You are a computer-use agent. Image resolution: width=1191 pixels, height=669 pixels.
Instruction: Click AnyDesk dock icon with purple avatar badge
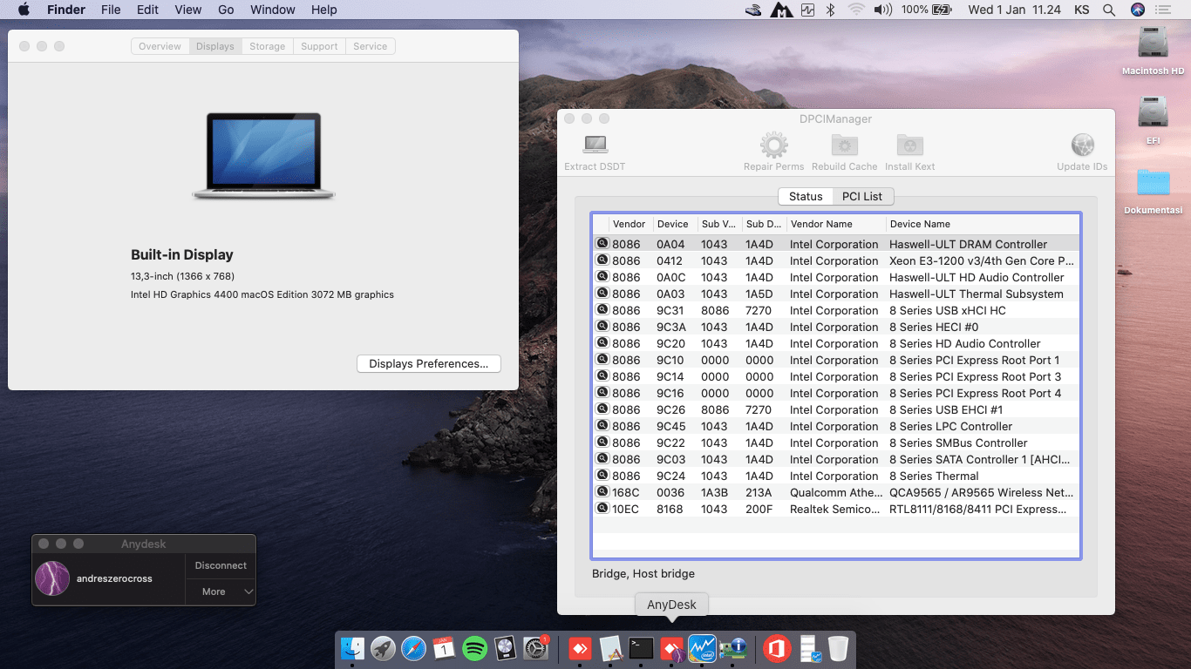click(671, 648)
